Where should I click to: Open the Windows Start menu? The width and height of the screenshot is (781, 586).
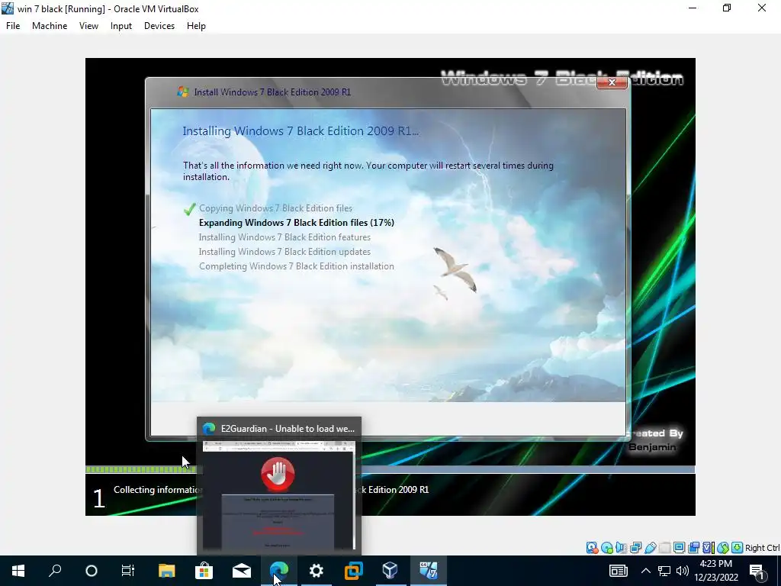tap(18, 571)
